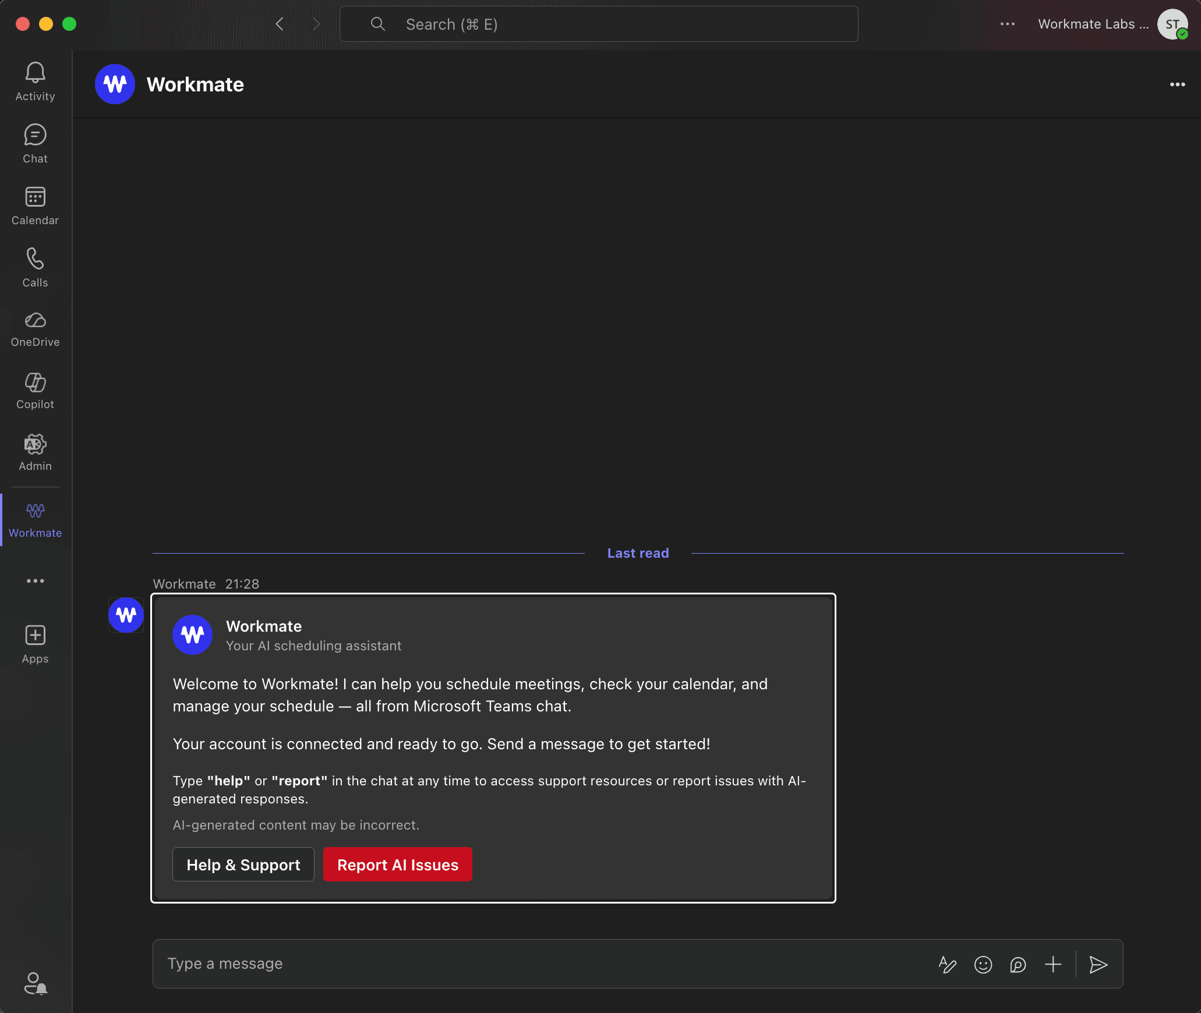Screen dimensions: 1201x1013
Task: Open the Calendar app
Action: 35,206
